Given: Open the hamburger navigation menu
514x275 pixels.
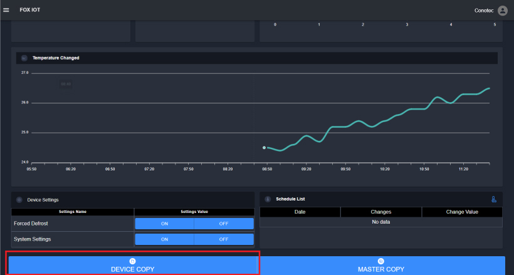Looking at the screenshot, I should (x=6, y=10).
